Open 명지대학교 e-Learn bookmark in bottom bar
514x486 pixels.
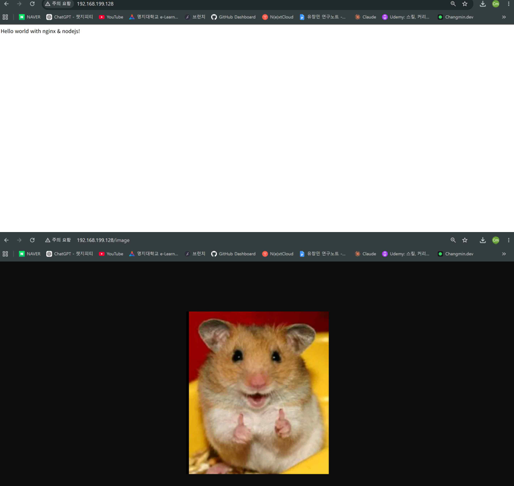coord(154,254)
